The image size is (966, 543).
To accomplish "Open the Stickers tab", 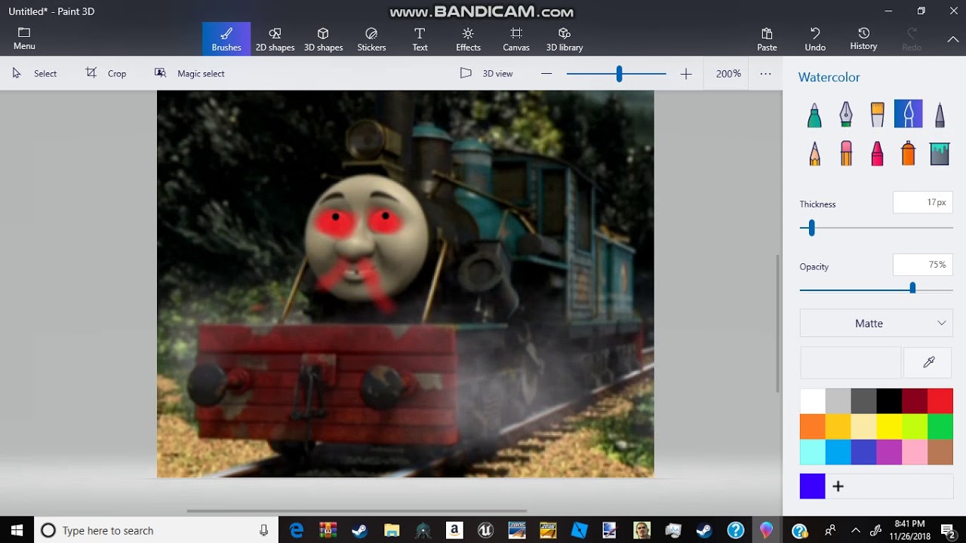I will pos(371,39).
